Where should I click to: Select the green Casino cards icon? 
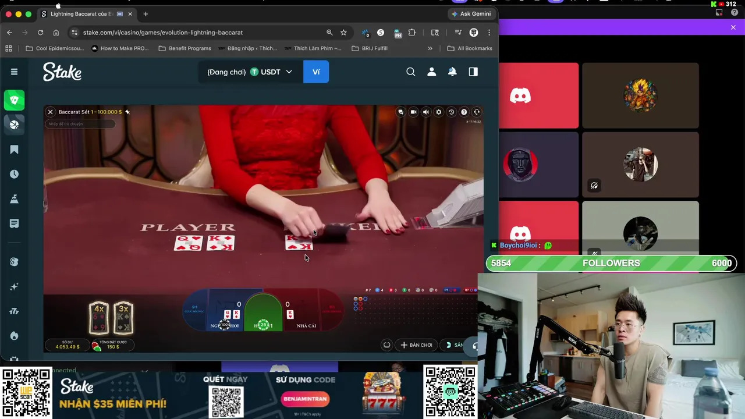tap(15, 100)
